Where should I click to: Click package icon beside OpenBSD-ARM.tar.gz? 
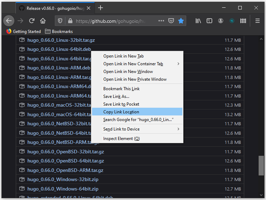pos(22,170)
